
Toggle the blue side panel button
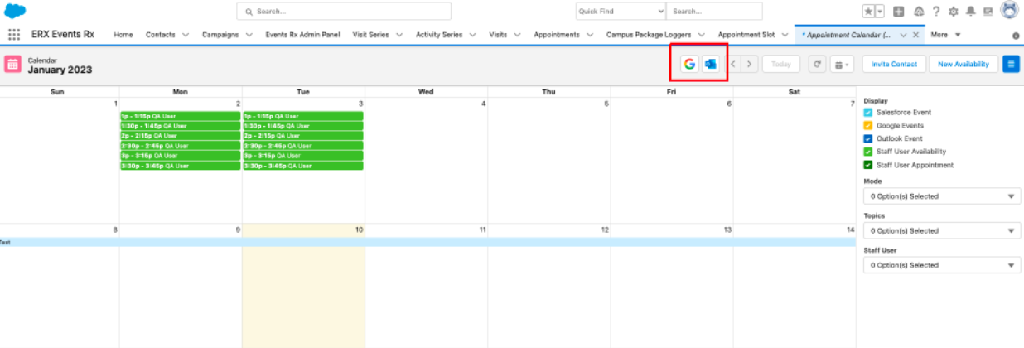point(1011,64)
